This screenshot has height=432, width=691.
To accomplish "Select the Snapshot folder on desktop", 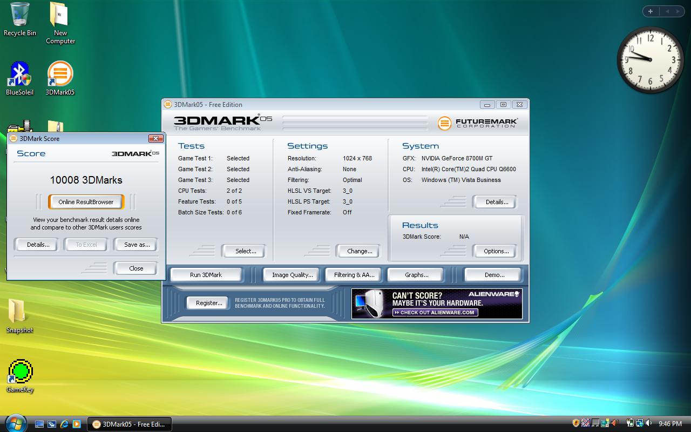I will [x=19, y=313].
